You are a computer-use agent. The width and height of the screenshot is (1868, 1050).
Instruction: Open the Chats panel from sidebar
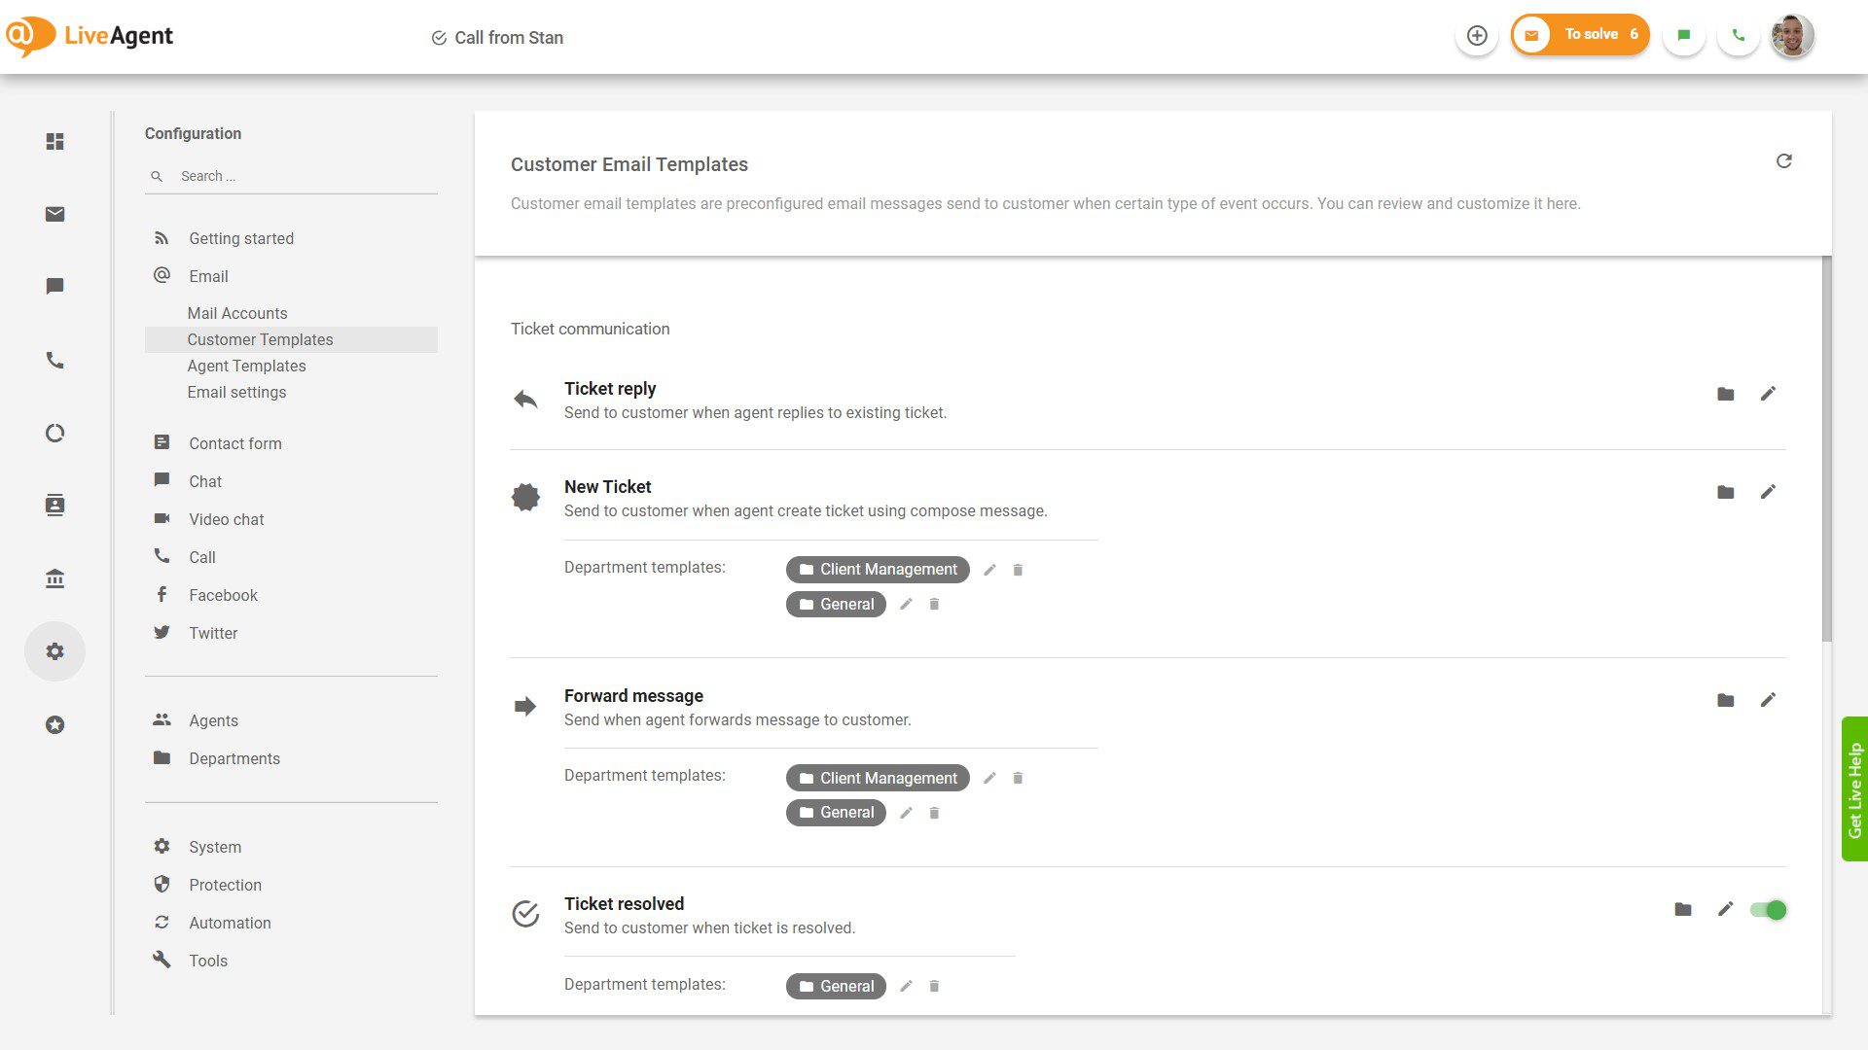coord(54,286)
